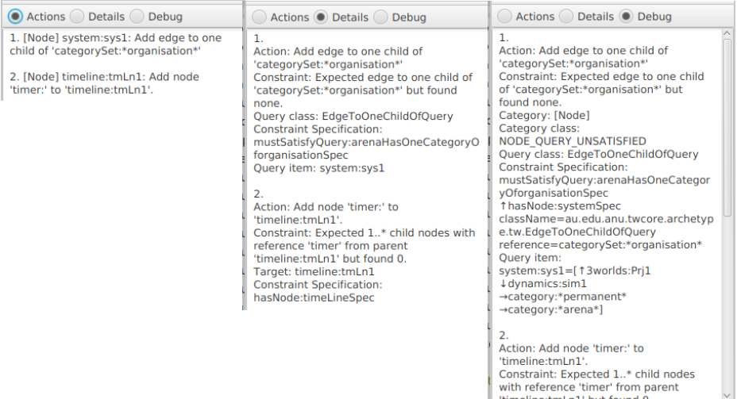Click message 2 '[Node] timeline:tmLn1' in the Actions list
The width and height of the screenshot is (737, 399).
(104, 83)
